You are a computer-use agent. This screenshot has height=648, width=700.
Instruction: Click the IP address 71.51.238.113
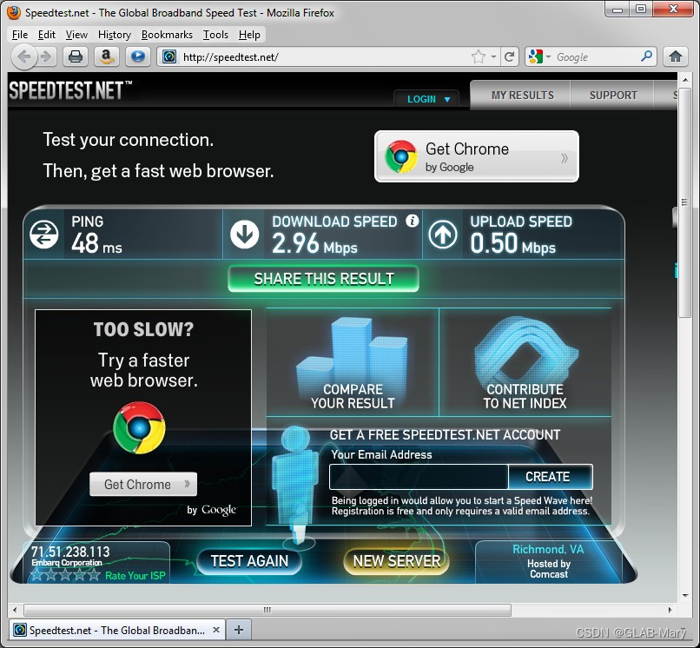[70, 552]
